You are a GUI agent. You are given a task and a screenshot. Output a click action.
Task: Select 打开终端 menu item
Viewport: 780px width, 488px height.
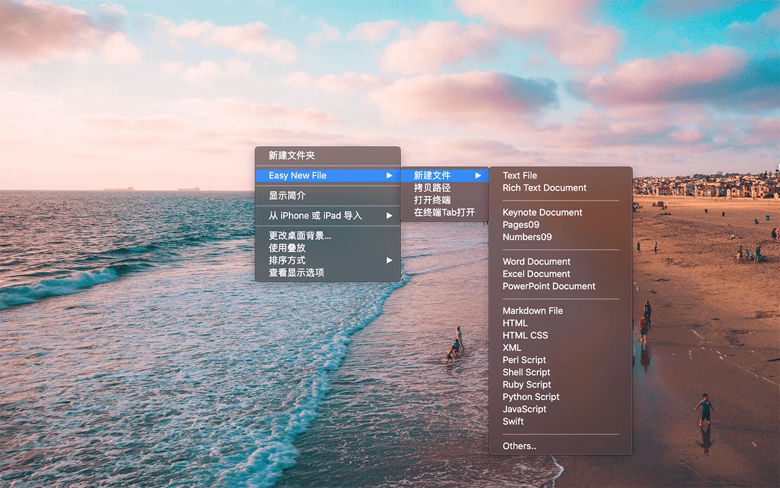(432, 200)
